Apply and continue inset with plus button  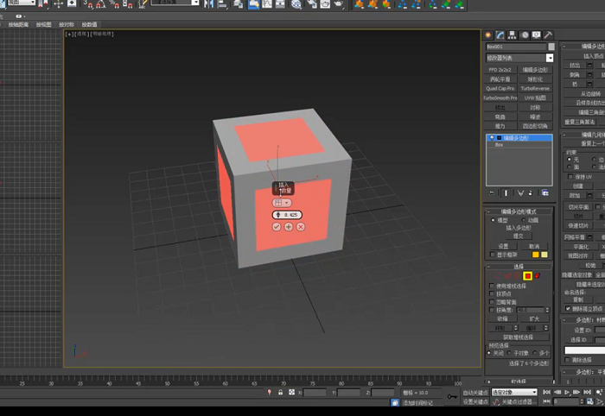289,227
